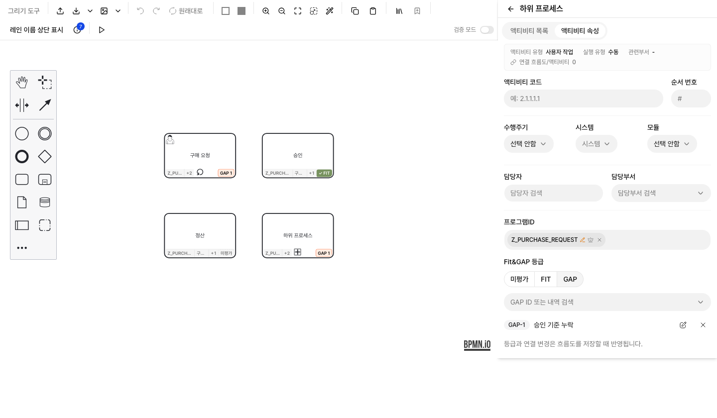Add a data object shape

22,202
